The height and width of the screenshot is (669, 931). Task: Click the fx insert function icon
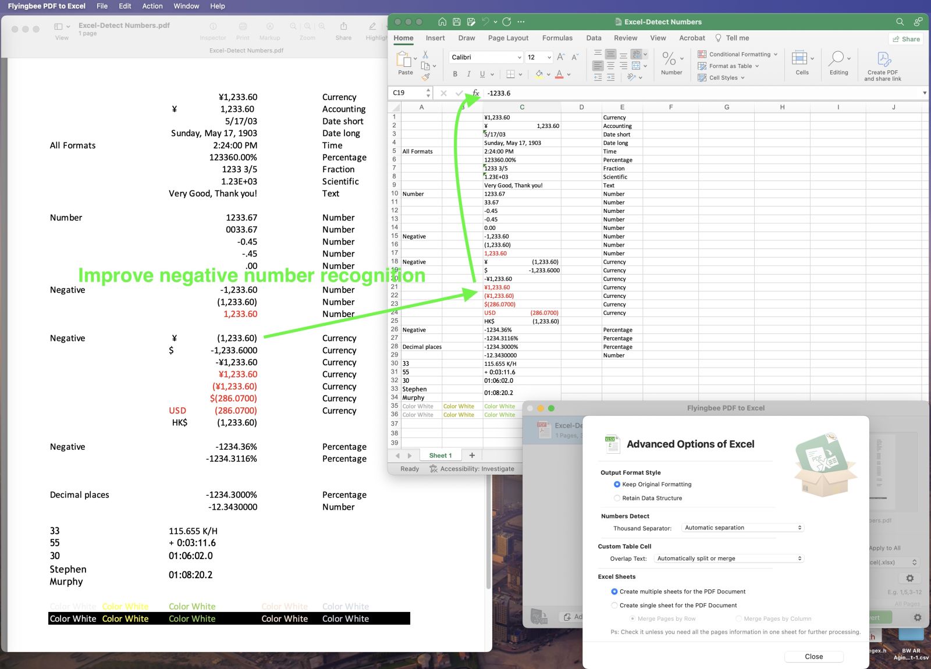(x=475, y=93)
